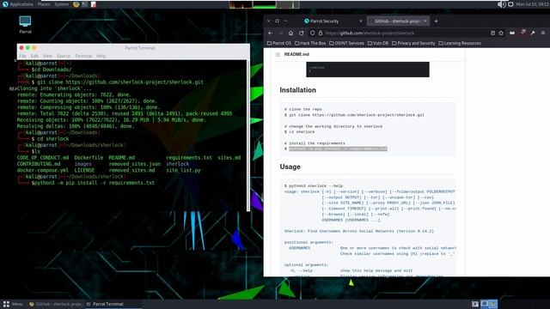The height and width of the screenshot is (309, 550).
Task: Click the wrench tools icon in browser toolbar
Action: (x=533, y=33)
